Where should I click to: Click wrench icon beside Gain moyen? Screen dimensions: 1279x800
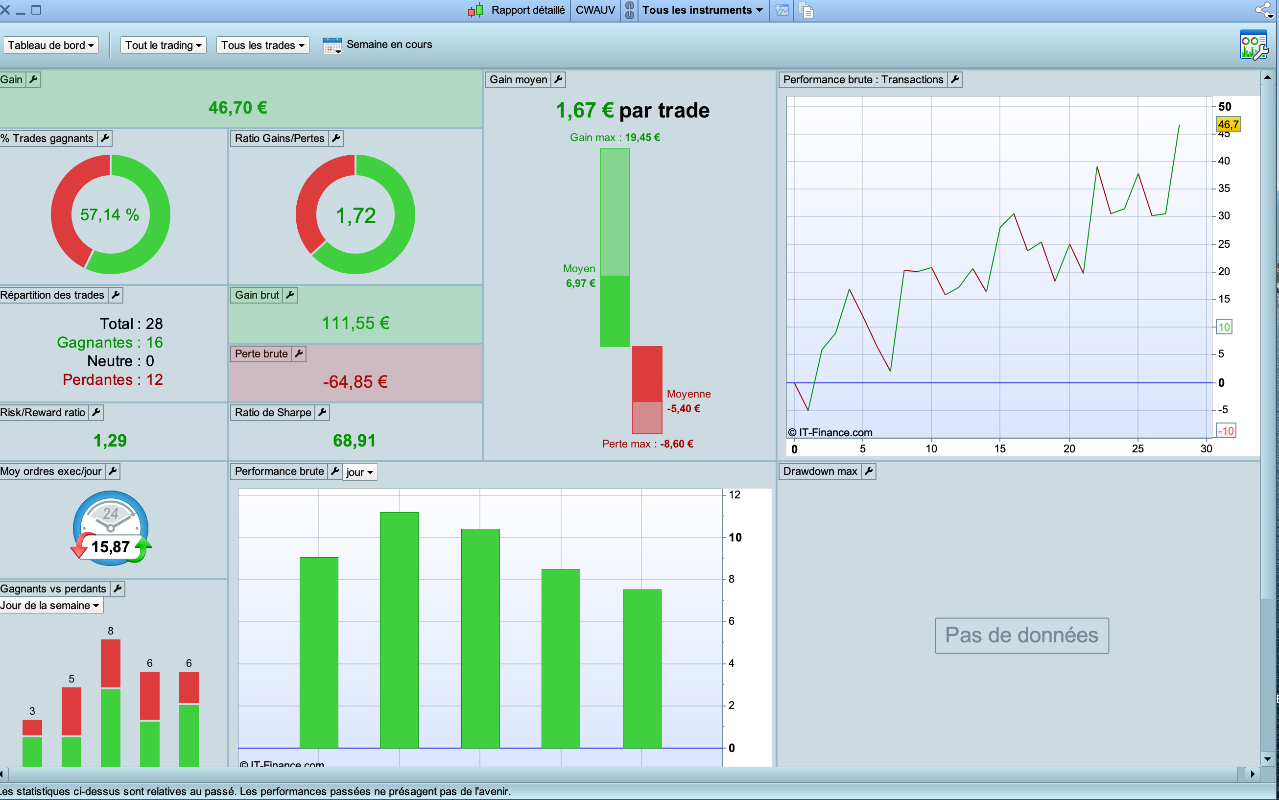558,79
